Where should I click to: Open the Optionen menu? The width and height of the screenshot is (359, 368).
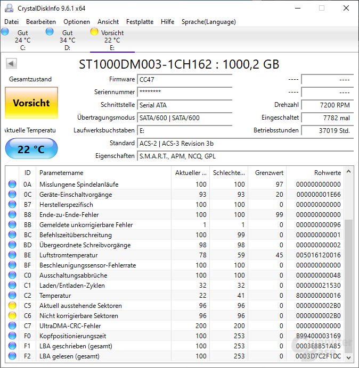pyautogui.click(x=77, y=22)
